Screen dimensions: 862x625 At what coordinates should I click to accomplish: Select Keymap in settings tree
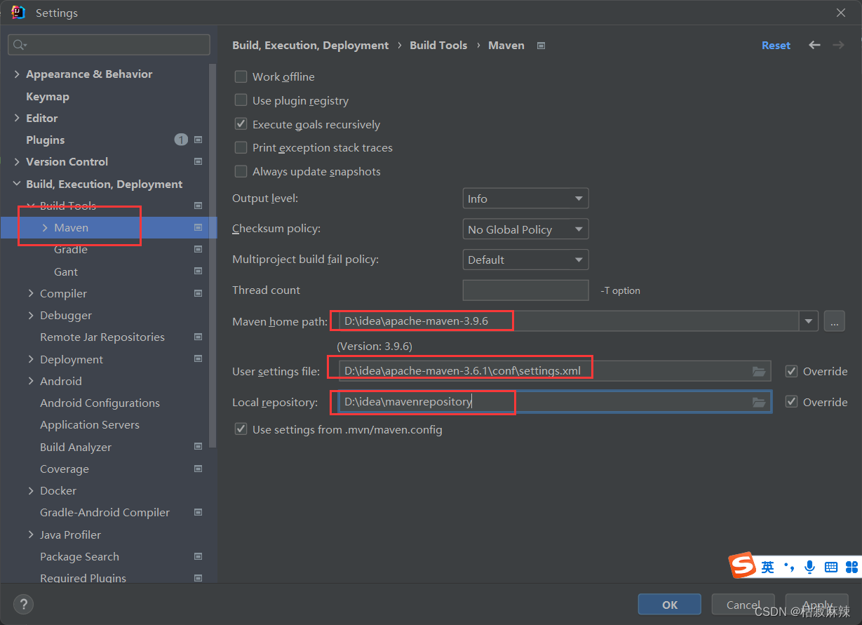click(48, 96)
